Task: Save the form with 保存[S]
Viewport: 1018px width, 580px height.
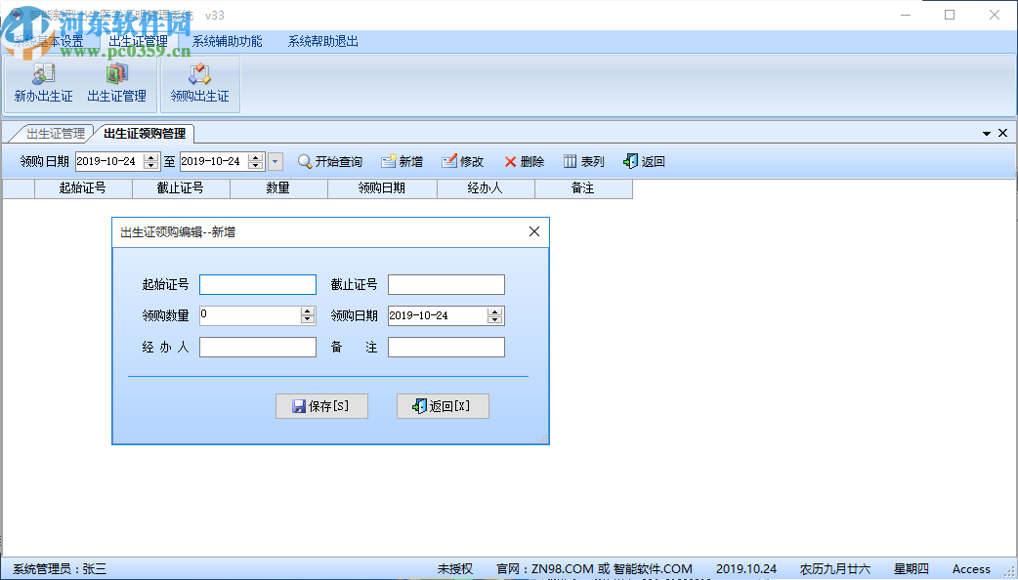Action: pos(322,406)
